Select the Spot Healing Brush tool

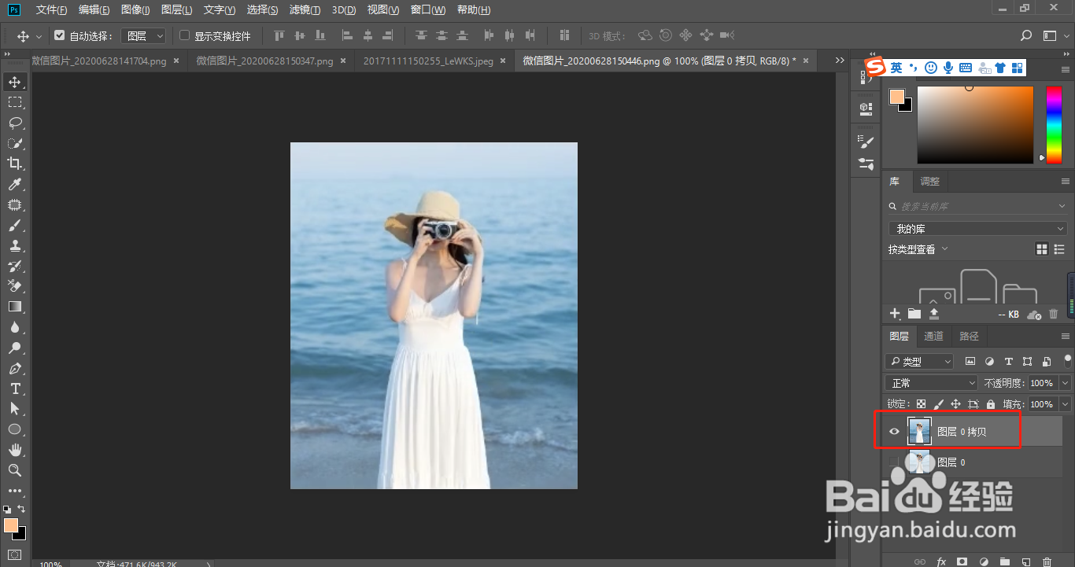pos(15,204)
